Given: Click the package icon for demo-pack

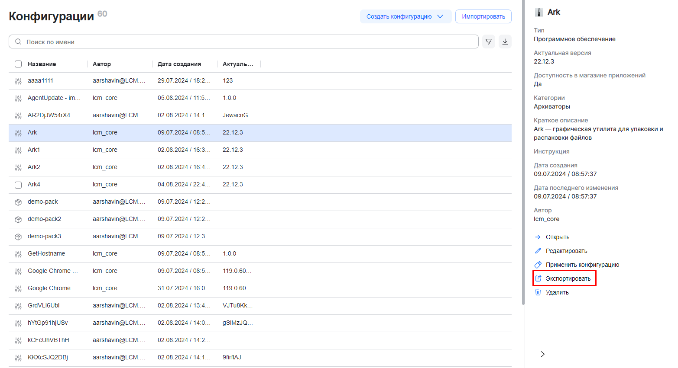Looking at the screenshot, I should [x=18, y=202].
